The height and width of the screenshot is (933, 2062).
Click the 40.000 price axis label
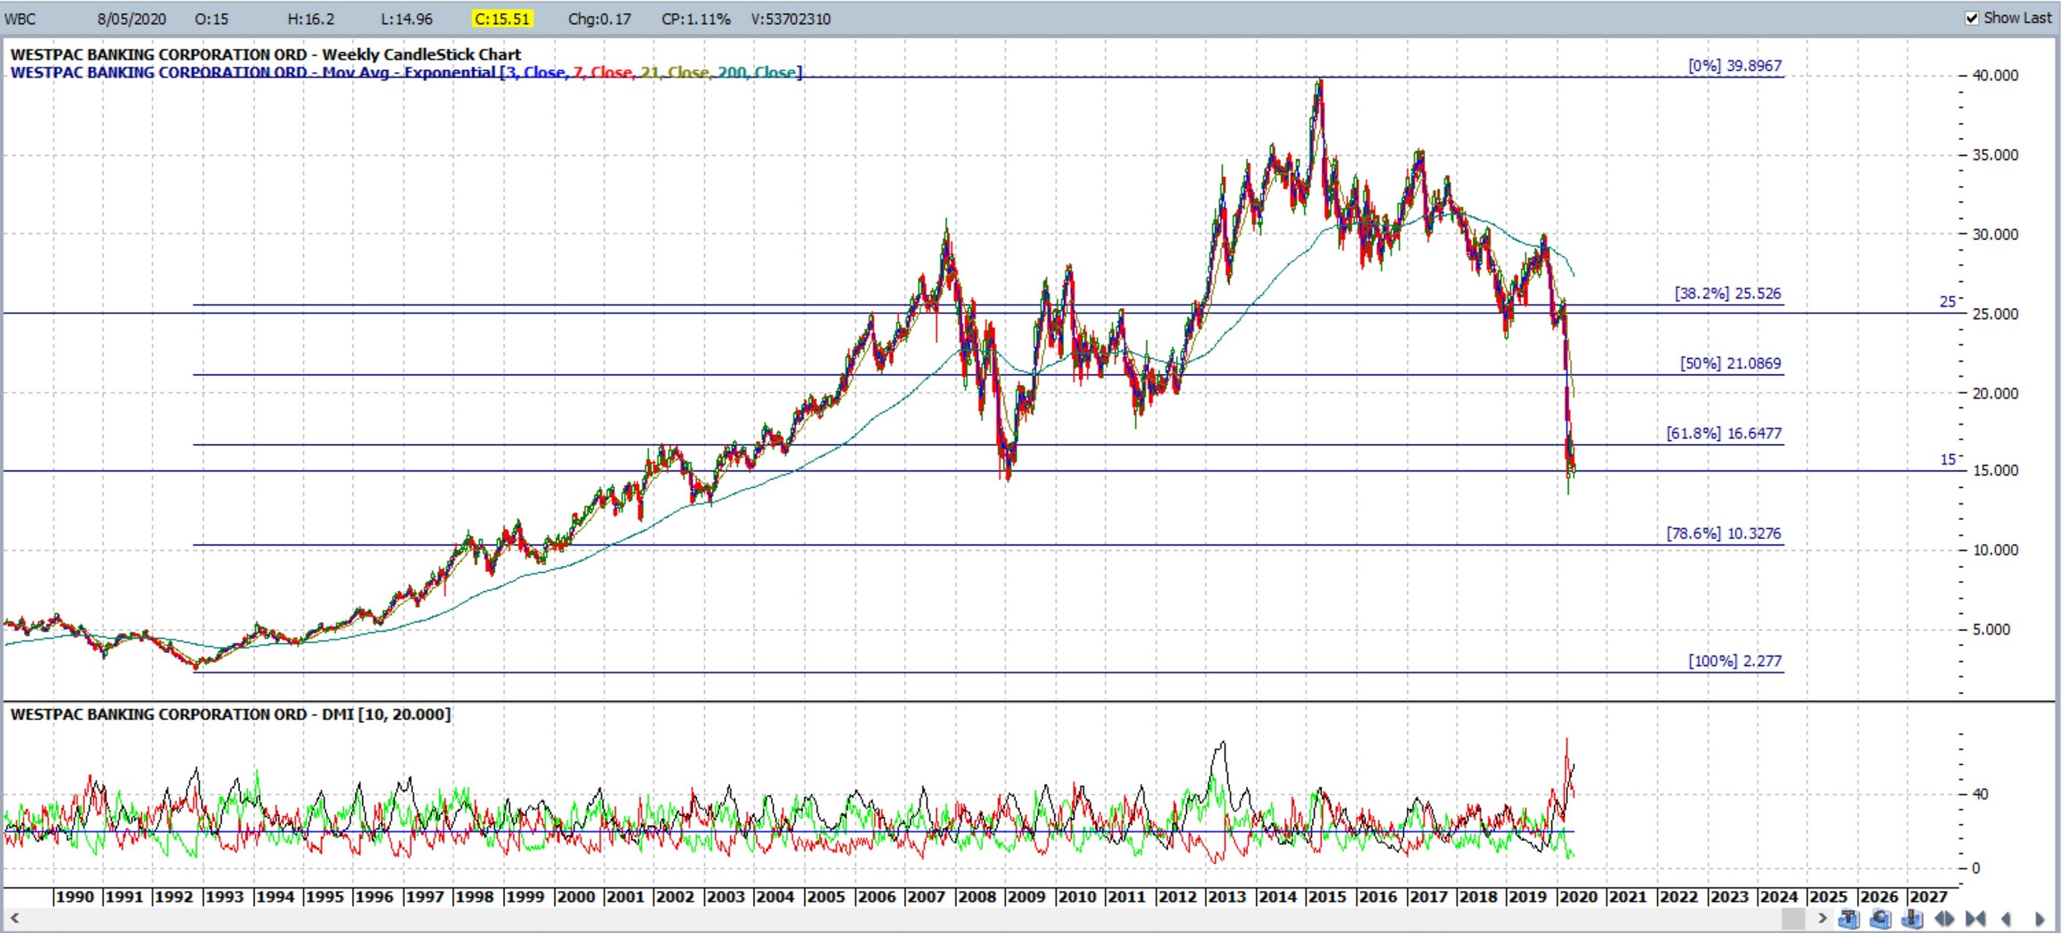pyautogui.click(x=1995, y=76)
